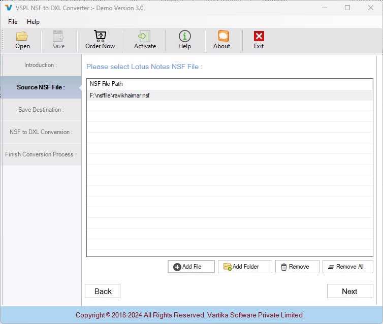The height and width of the screenshot is (324, 383).
Task: Go to the Introduction step
Action: 41,65
